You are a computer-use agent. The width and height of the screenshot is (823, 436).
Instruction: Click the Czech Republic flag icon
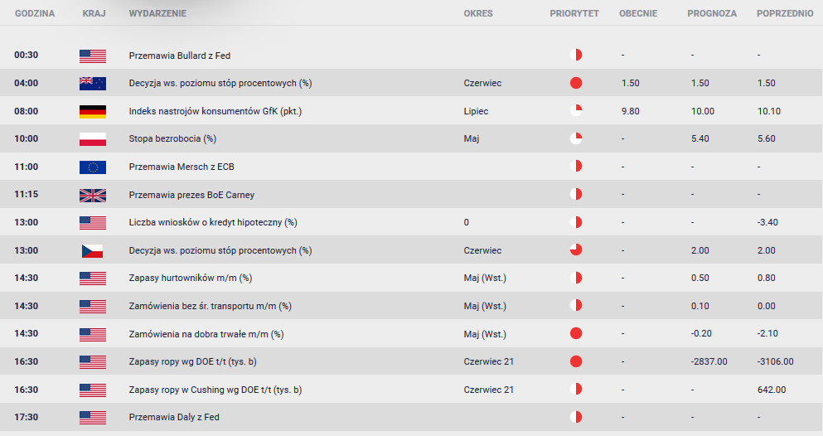point(92,251)
